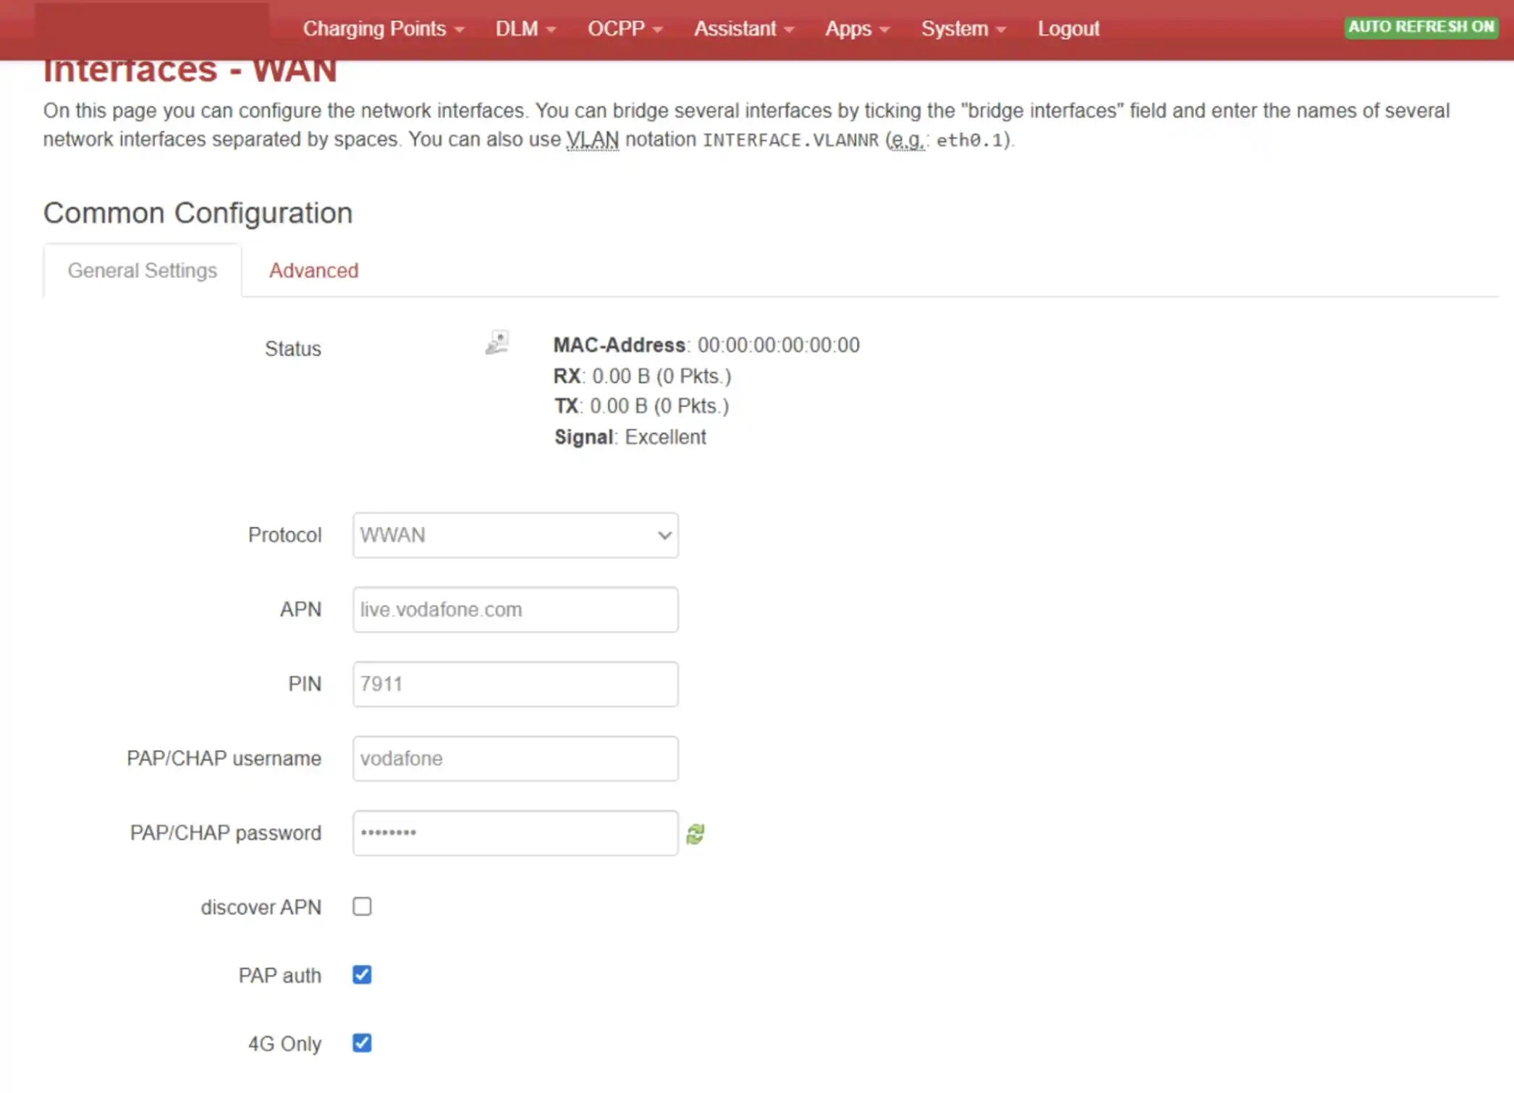The height and width of the screenshot is (1093, 1514).
Task: Open the Protocol WWAN dropdown
Action: pyautogui.click(x=515, y=536)
